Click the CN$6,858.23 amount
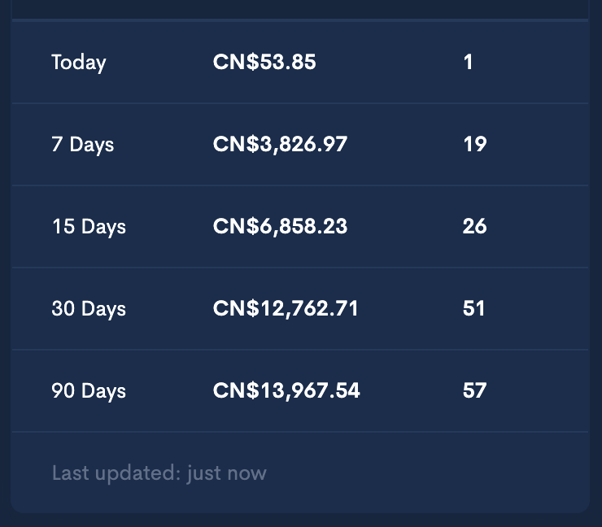The width and height of the screenshot is (602, 527). [x=281, y=226]
